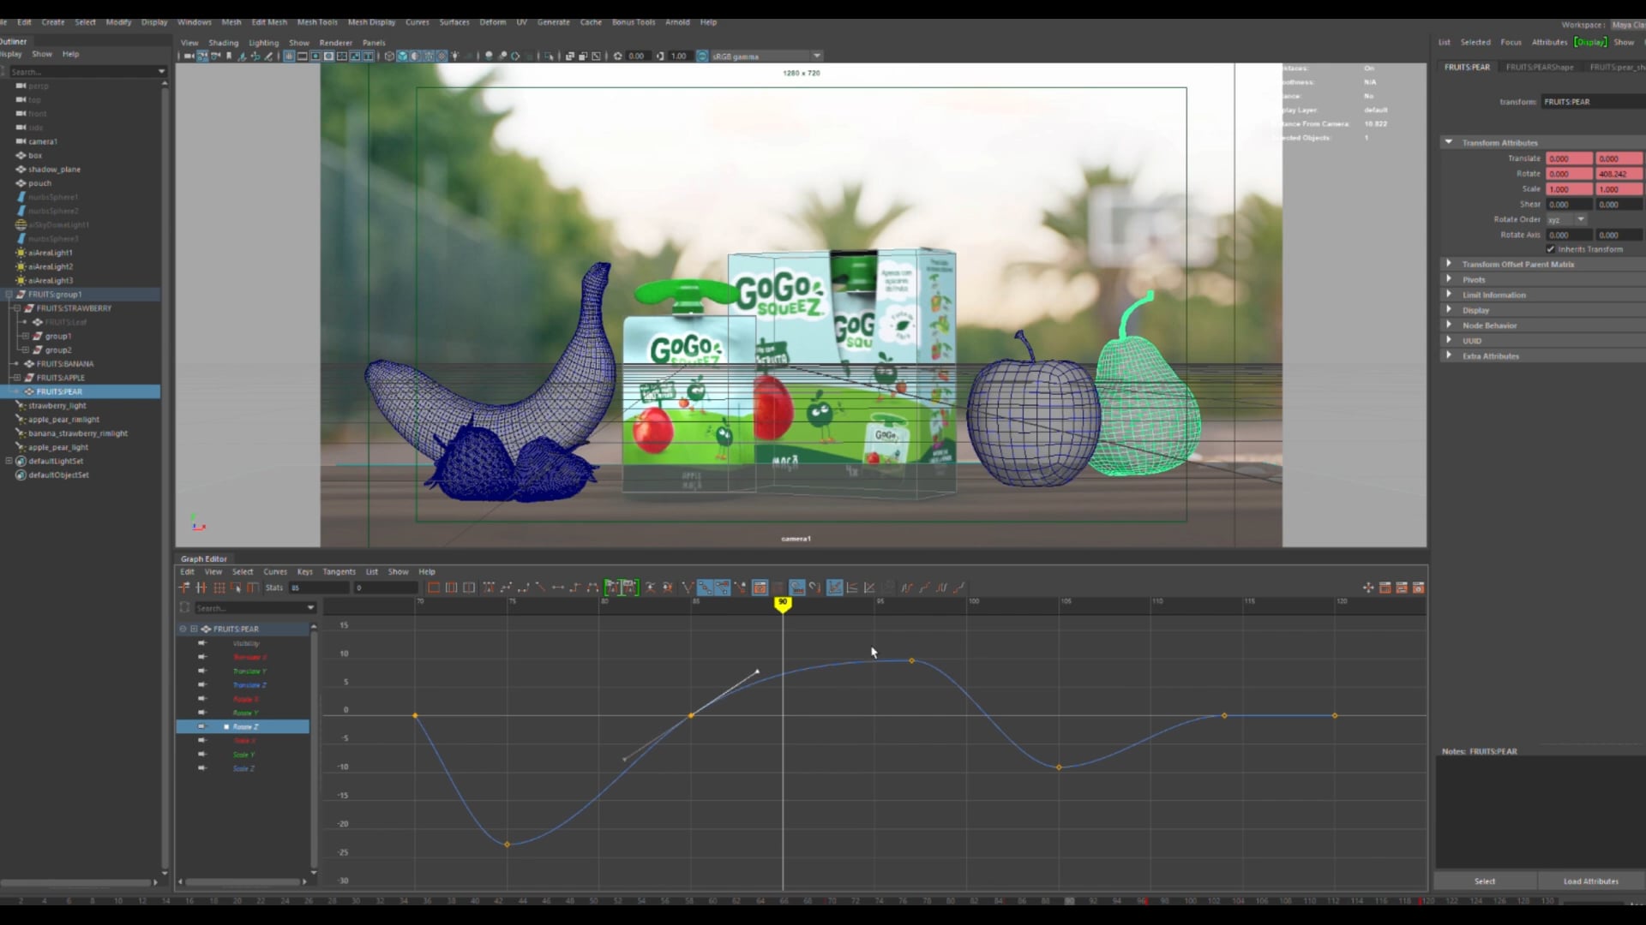Select Rotate Z channel in Graph Editor

[245, 726]
